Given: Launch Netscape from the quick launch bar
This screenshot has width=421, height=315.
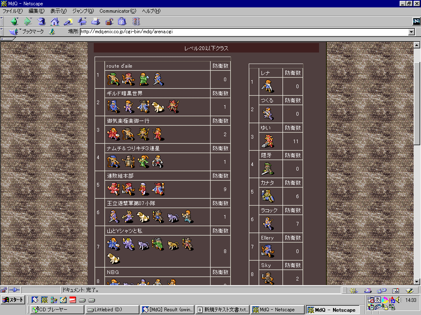Looking at the screenshot, I should 44,300.
